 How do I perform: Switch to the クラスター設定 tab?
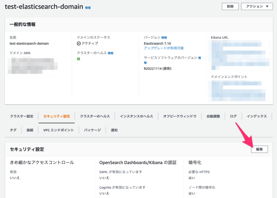pos(22,116)
